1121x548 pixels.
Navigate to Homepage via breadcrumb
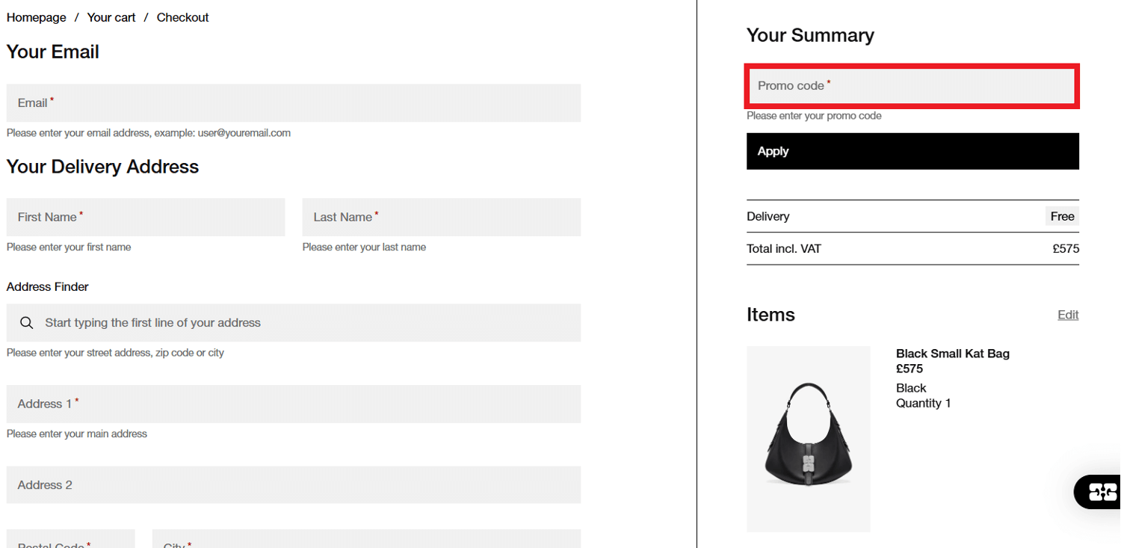[36, 16]
